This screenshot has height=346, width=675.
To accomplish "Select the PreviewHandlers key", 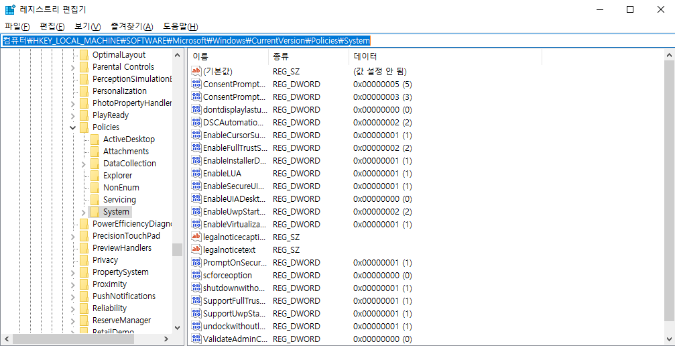I will click(122, 247).
